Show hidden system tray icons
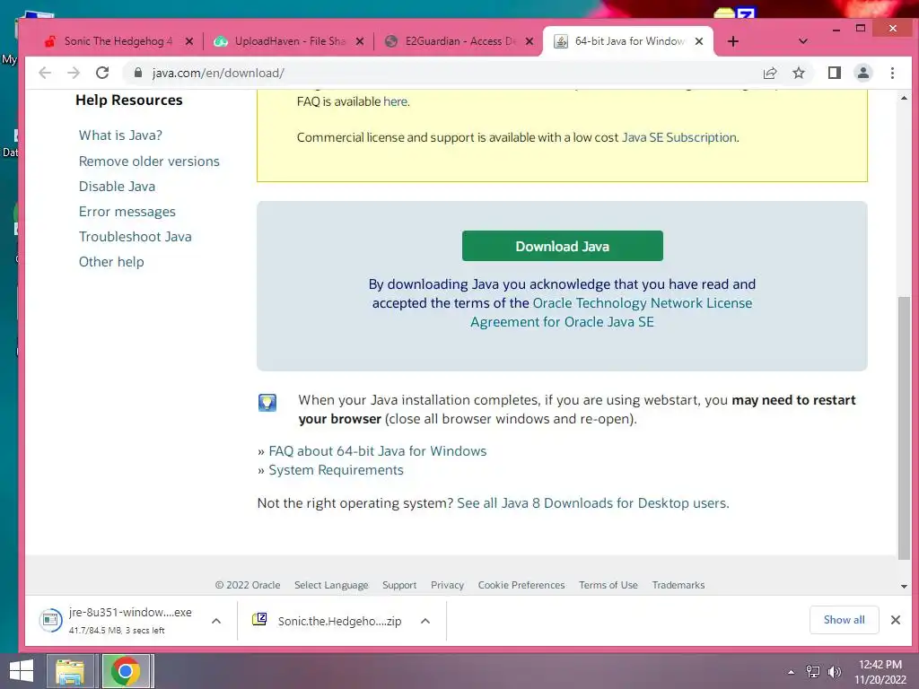 pyautogui.click(x=792, y=672)
